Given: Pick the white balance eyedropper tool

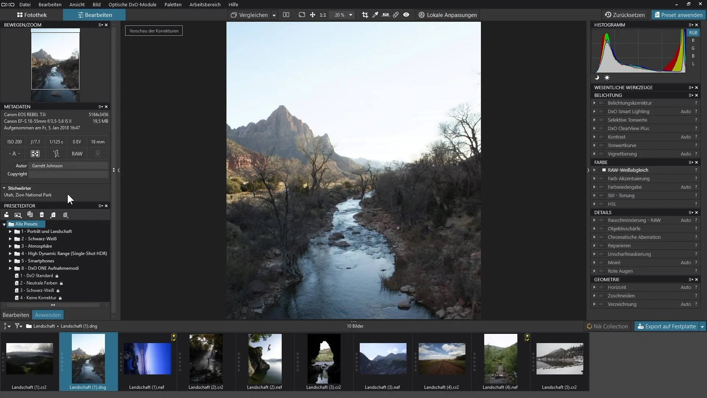Looking at the screenshot, I should coord(375,15).
